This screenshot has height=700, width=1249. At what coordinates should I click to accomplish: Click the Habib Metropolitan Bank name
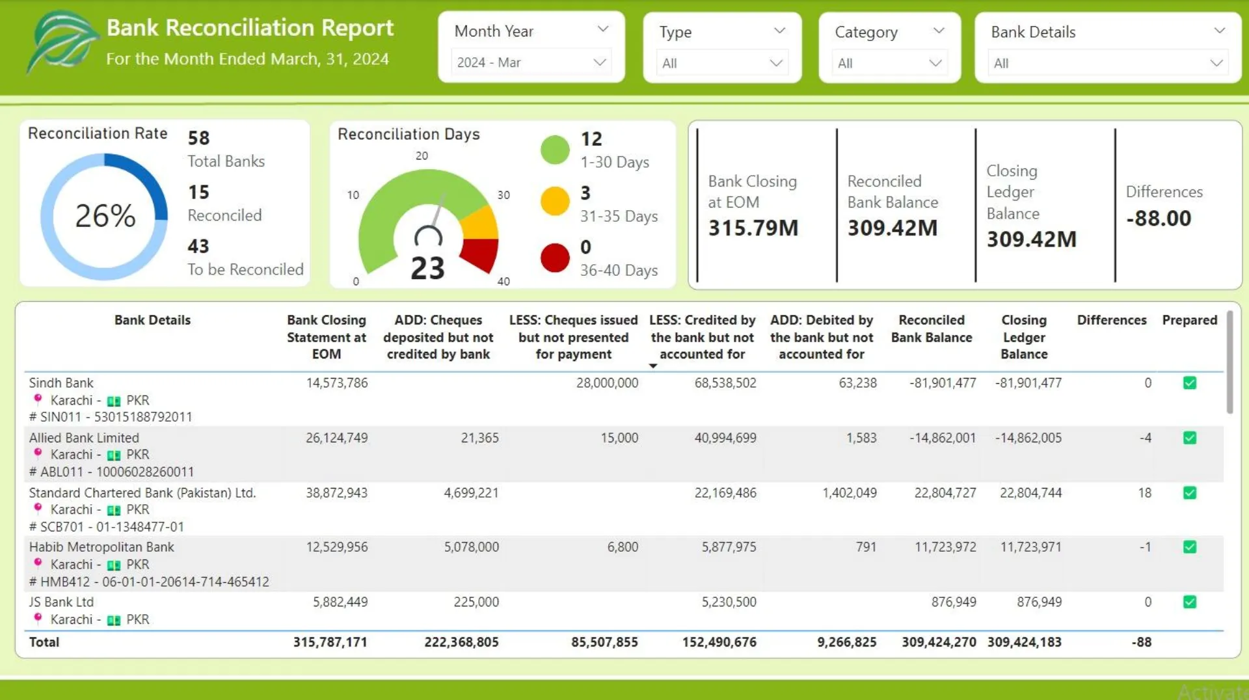point(101,547)
